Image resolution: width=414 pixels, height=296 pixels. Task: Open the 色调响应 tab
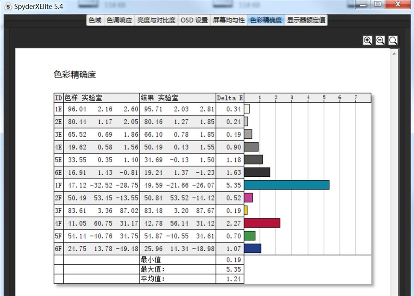click(119, 20)
